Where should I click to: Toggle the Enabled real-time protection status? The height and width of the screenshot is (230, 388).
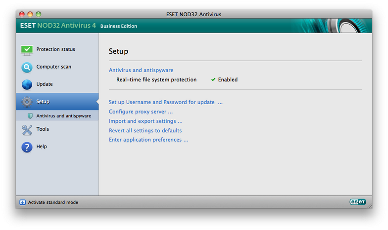[224, 80]
